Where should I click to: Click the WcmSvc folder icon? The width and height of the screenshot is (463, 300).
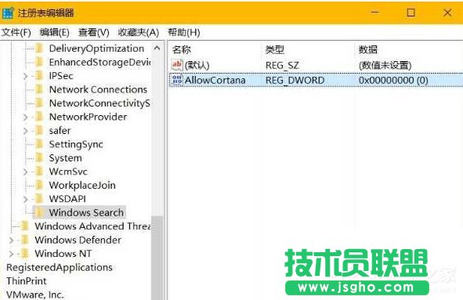[x=39, y=172]
